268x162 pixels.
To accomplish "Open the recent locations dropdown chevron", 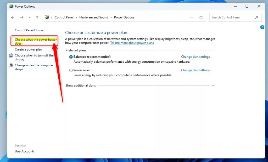I will (x=30, y=17).
